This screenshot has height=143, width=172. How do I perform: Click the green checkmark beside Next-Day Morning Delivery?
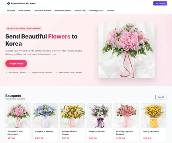(56, 72)
